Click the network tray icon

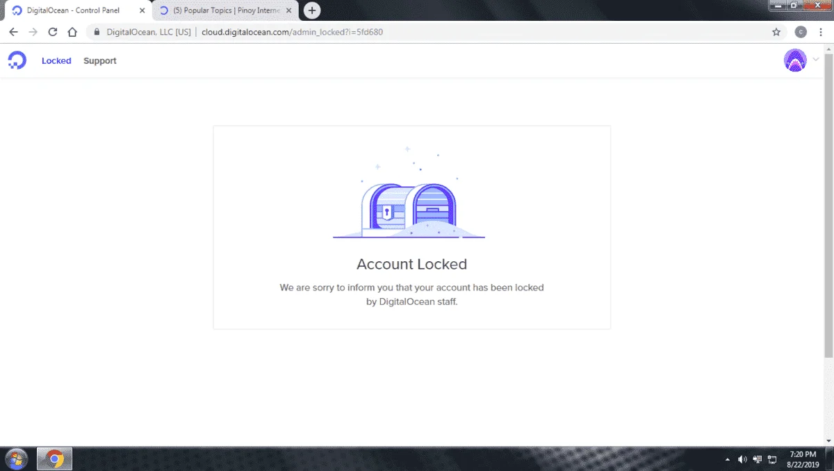click(758, 459)
